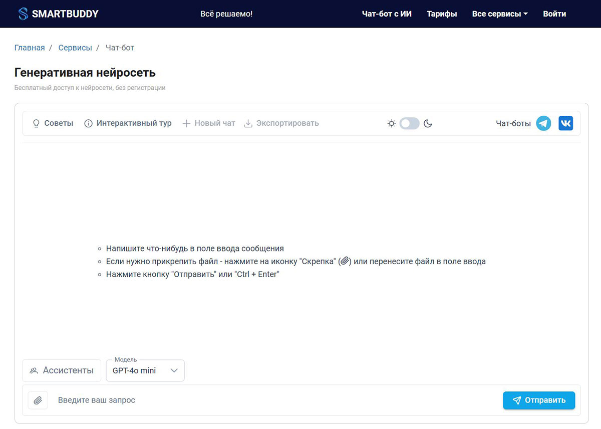Open the Ассистенты panel
Screen dimensions: 601x429
tap(61, 370)
